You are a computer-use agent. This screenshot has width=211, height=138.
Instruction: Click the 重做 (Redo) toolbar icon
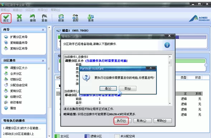pos(44,18)
